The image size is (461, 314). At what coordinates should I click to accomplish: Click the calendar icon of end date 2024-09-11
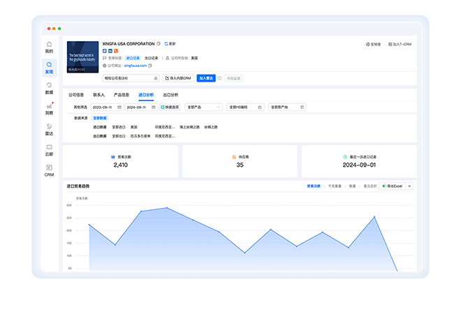coord(153,107)
